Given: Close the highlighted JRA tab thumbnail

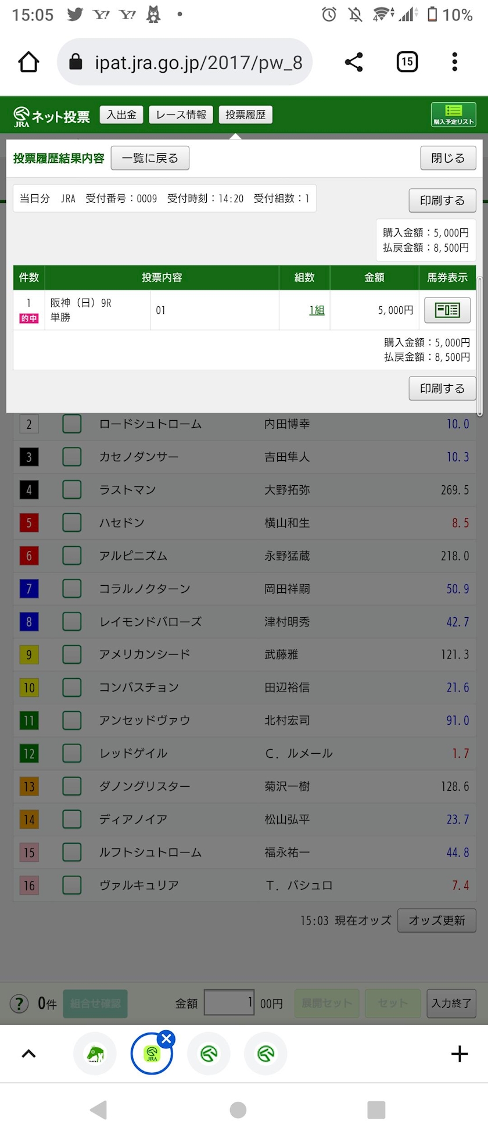Looking at the screenshot, I should [x=167, y=1038].
